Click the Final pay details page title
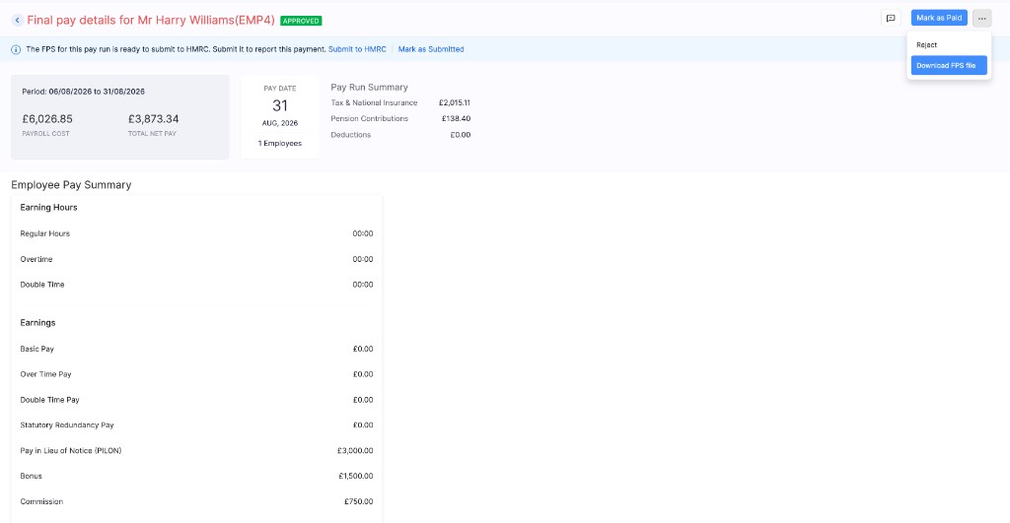 coord(151,20)
